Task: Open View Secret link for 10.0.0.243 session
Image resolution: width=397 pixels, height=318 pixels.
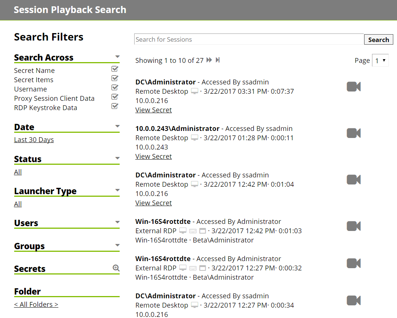Action: coord(154,157)
